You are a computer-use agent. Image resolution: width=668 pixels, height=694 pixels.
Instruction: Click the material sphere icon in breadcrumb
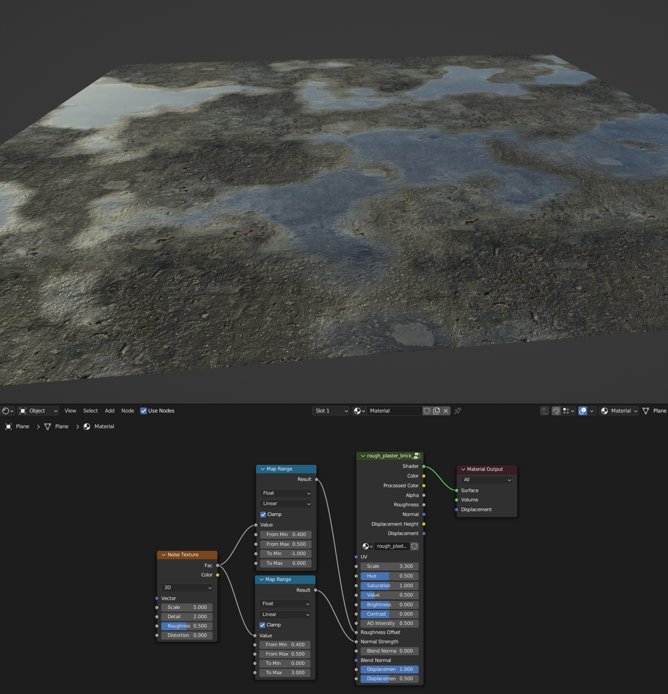click(87, 426)
